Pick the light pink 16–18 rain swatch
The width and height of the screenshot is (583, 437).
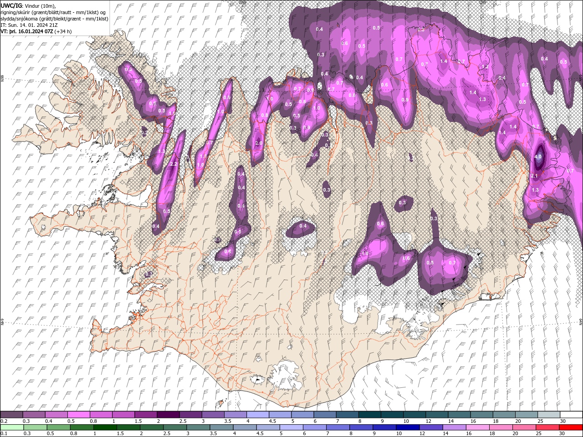(x=478, y=427)
